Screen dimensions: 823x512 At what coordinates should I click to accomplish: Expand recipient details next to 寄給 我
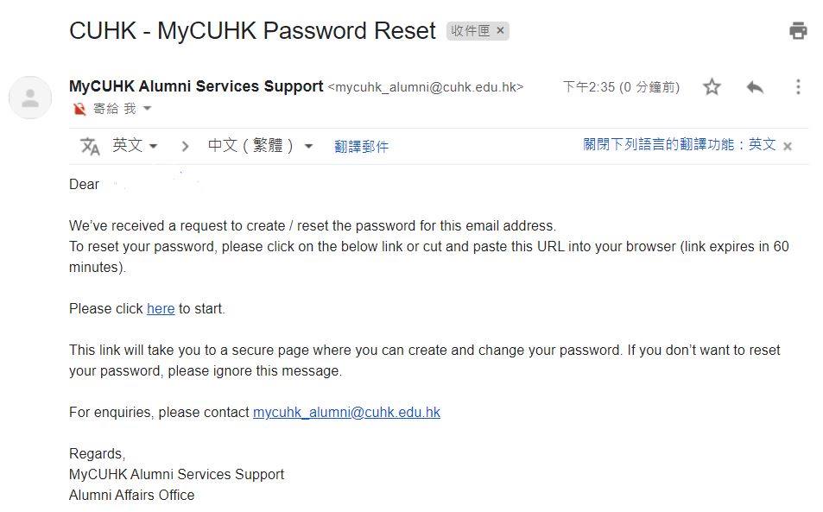click(147, 109)
